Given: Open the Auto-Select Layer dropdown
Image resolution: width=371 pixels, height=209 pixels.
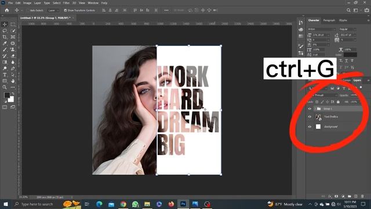Looking at the screenshot, I should (53, 10).
